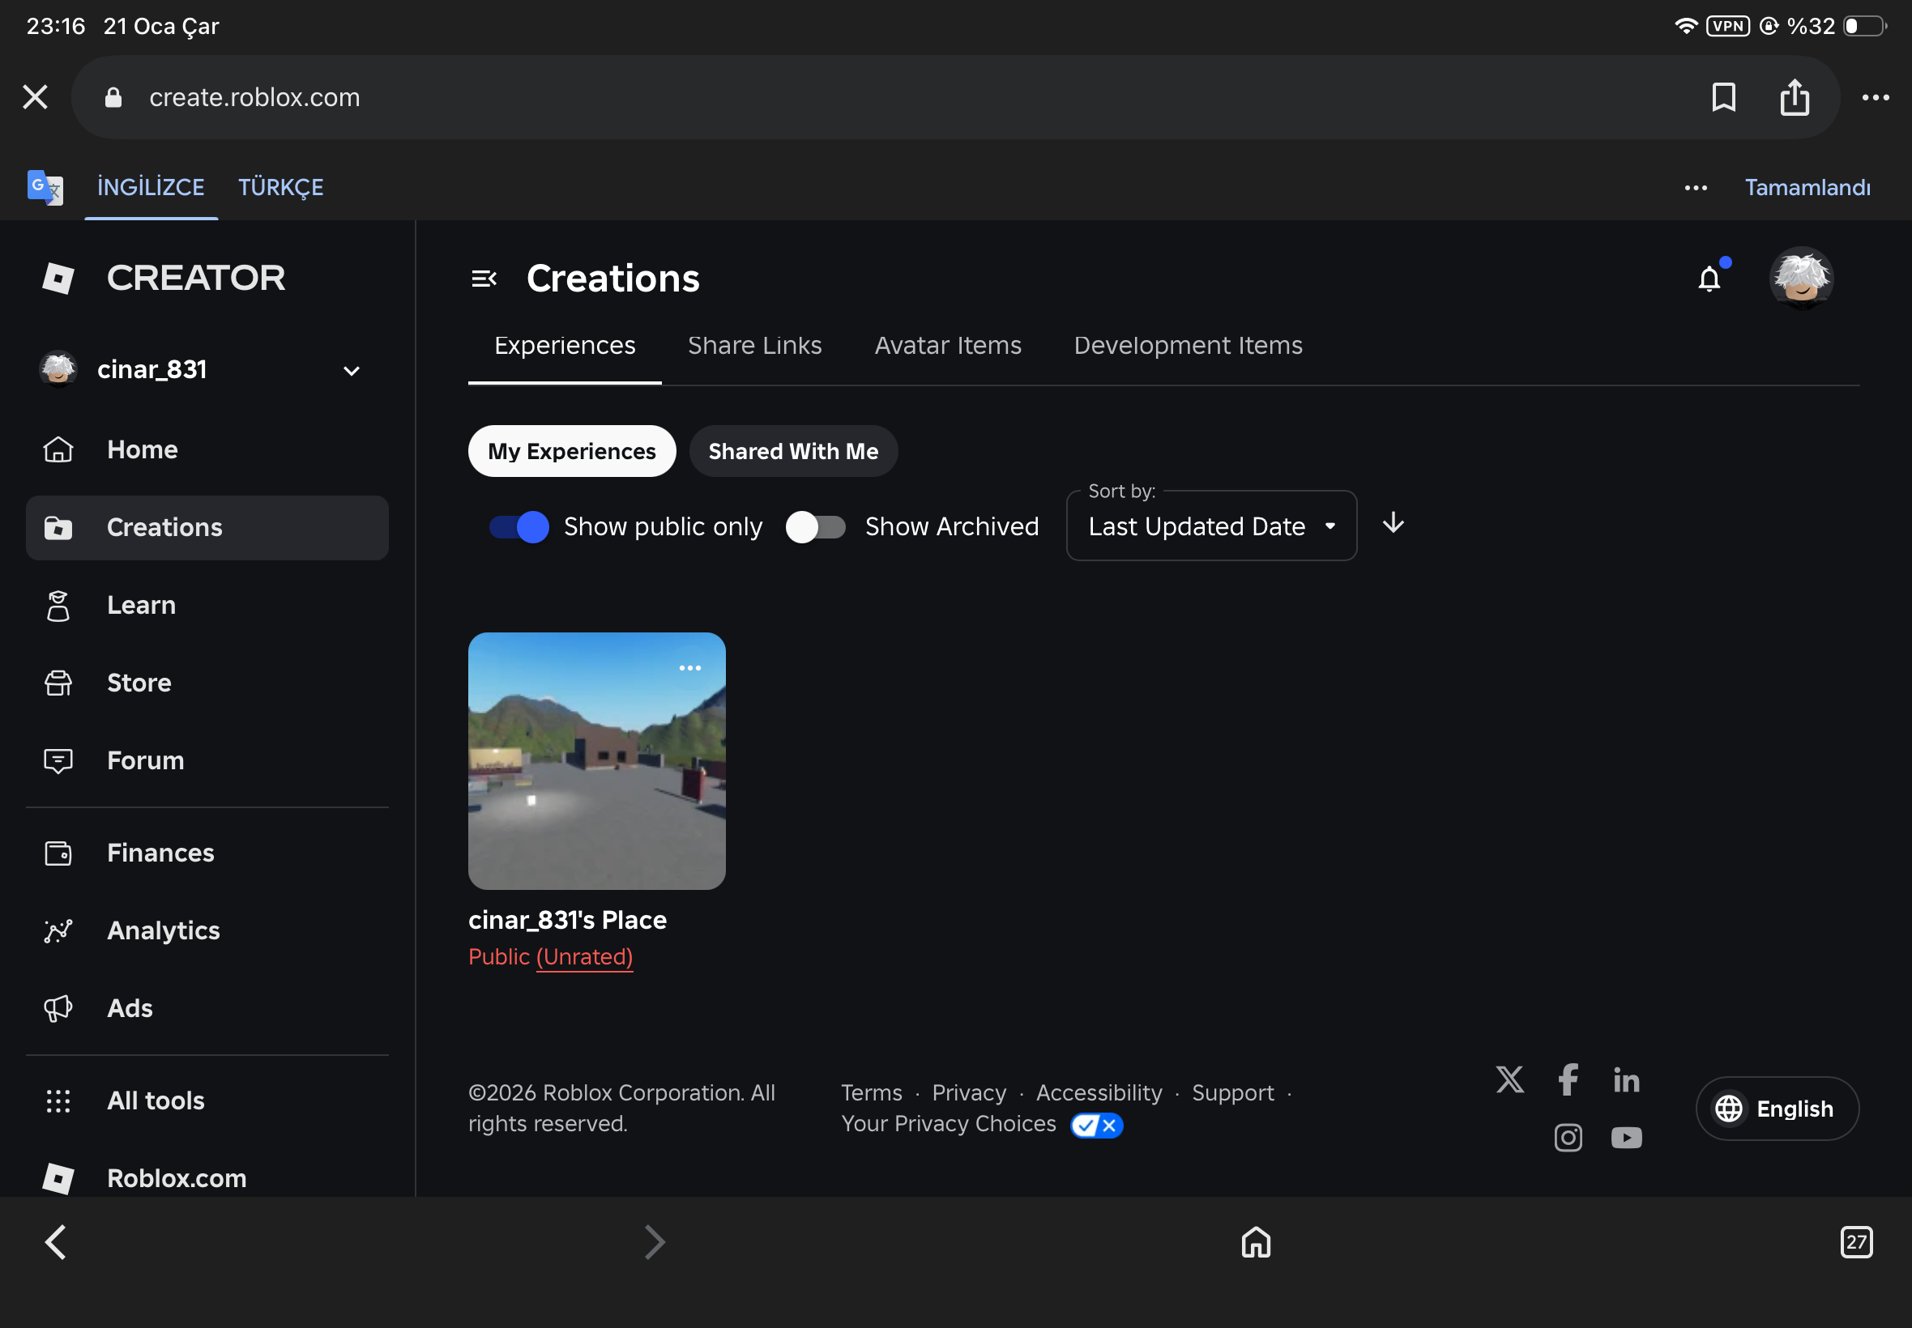This screenshot has width=1912, height=1328.
Task: Switch to the Share Links tab
Action: tap(754, 345)
